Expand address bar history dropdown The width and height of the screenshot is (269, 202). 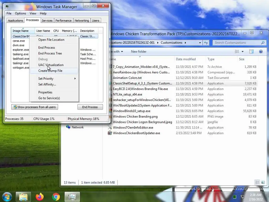point(200,43)
